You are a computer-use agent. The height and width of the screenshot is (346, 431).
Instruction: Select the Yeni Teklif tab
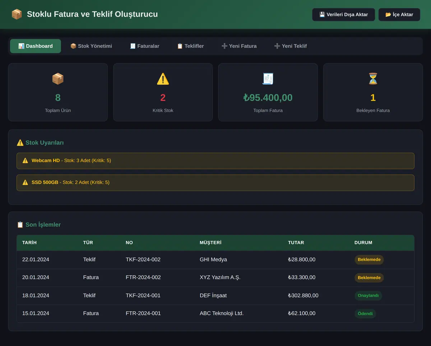[291, 46]
